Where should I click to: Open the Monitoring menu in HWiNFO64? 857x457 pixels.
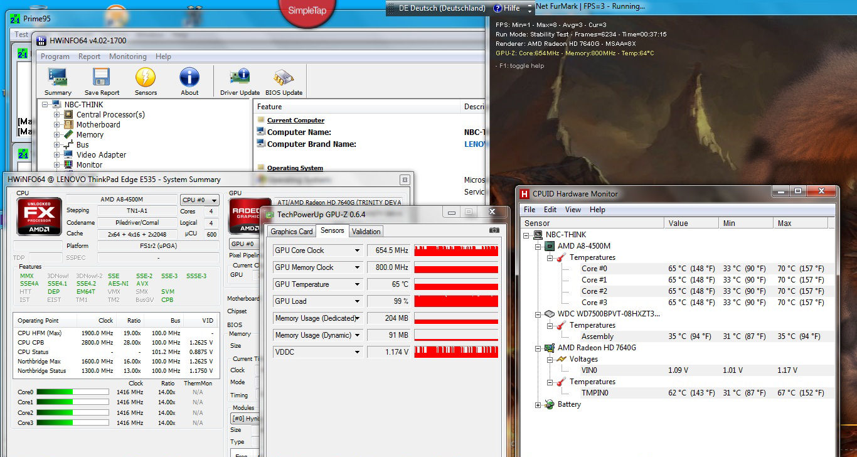tap(128, 56)
